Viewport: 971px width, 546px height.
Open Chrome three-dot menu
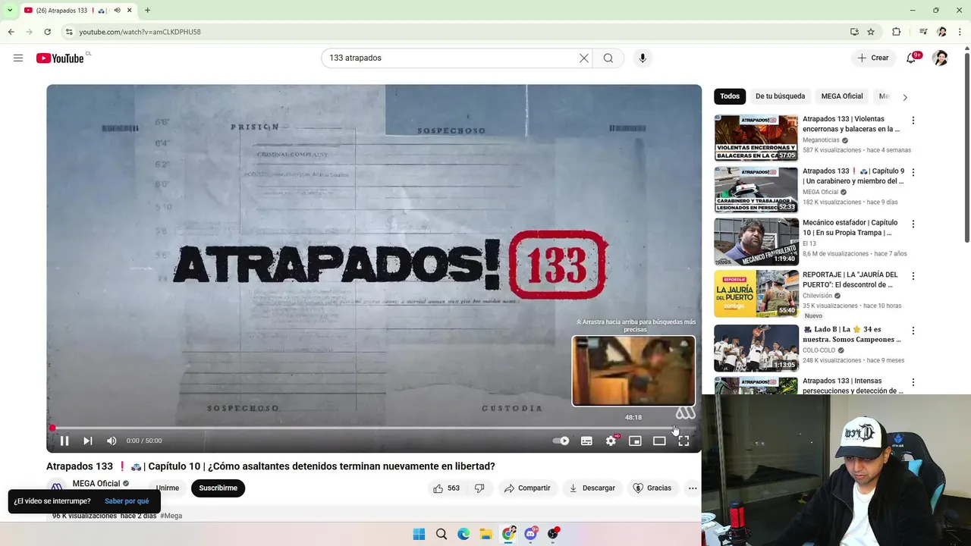(960, 32)
